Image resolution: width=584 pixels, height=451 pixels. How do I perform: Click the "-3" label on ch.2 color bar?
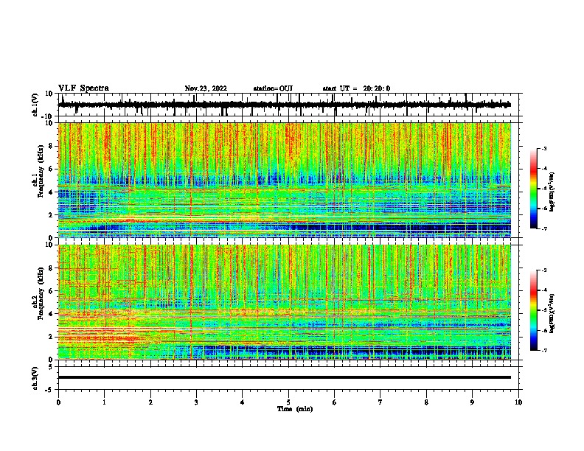[x=544, y=270]
